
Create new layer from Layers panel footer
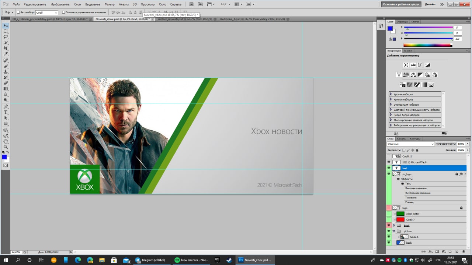[x=457, y=252]
